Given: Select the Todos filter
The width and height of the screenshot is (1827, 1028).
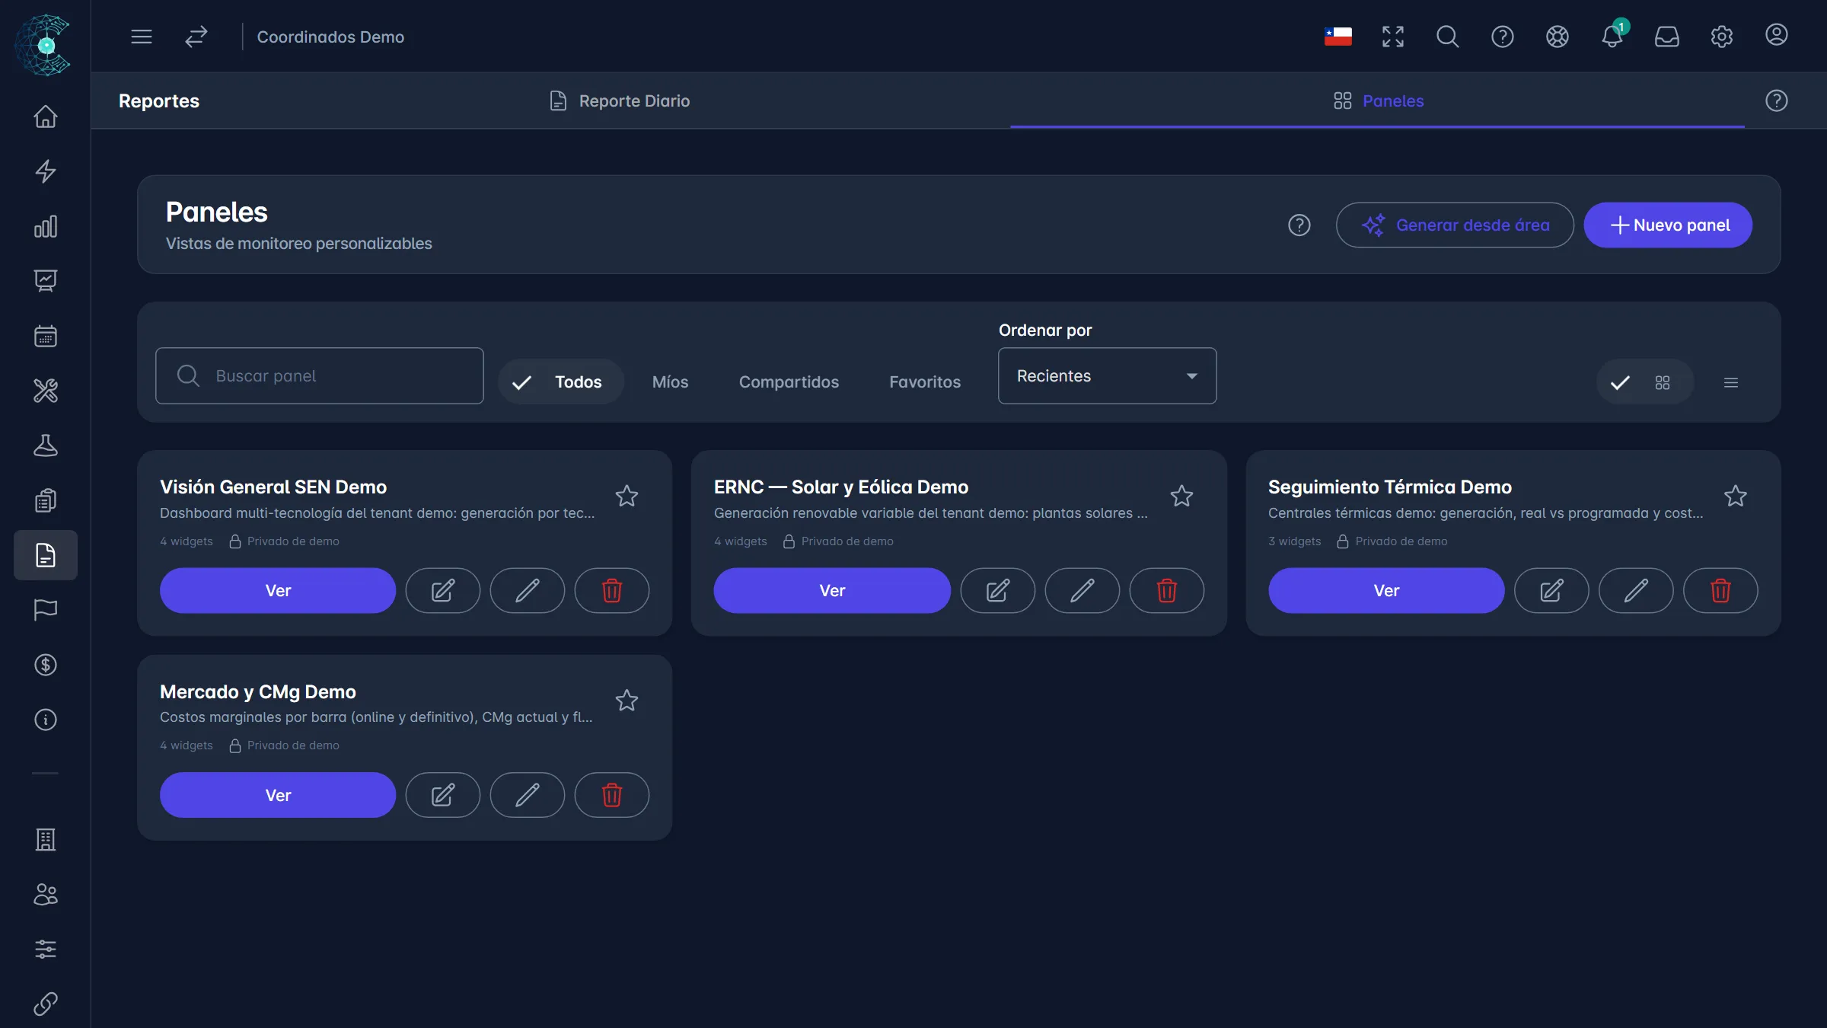Looking at the screenshot, I should tap(561, 382).
